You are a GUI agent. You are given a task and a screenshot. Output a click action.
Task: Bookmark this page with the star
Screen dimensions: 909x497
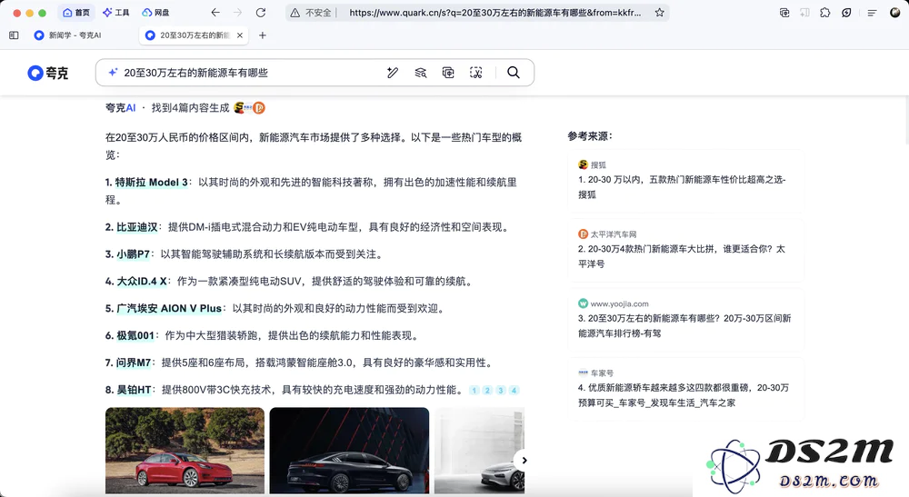click(659, 12)
